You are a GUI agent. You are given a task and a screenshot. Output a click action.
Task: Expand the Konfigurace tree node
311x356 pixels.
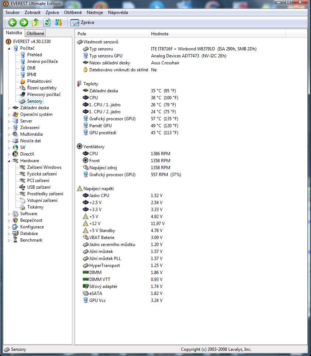[x=9, y=227]
